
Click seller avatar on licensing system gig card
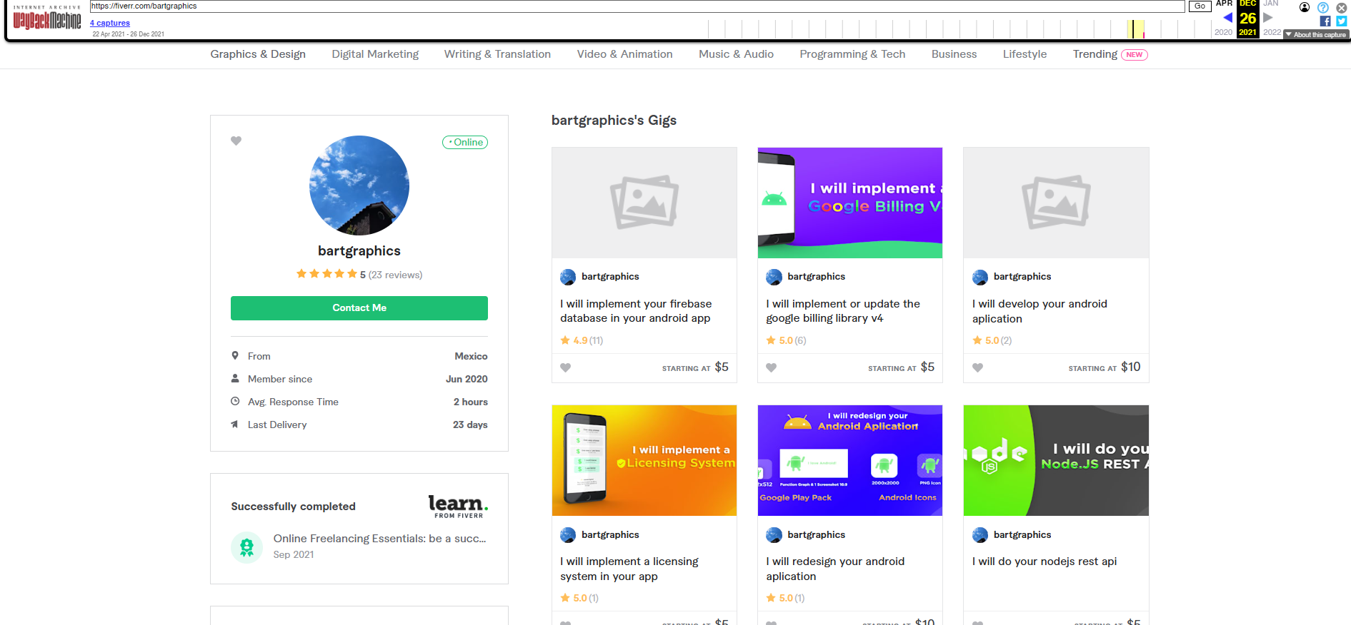tap(568, 535)
